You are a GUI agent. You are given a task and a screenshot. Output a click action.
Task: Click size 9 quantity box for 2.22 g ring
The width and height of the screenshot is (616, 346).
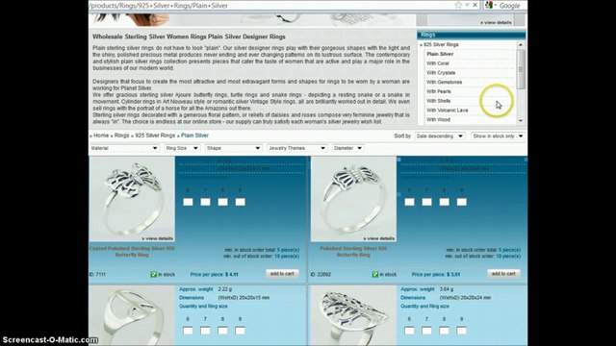pyautogui.click(x=240, y=331)
